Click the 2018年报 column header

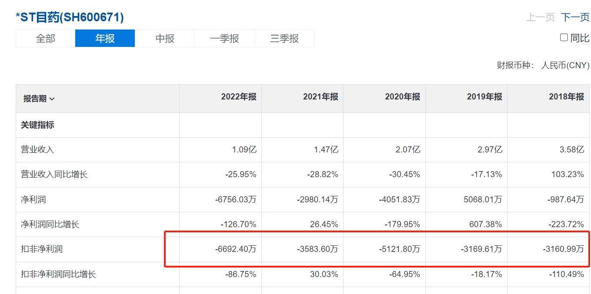(566, 97)
